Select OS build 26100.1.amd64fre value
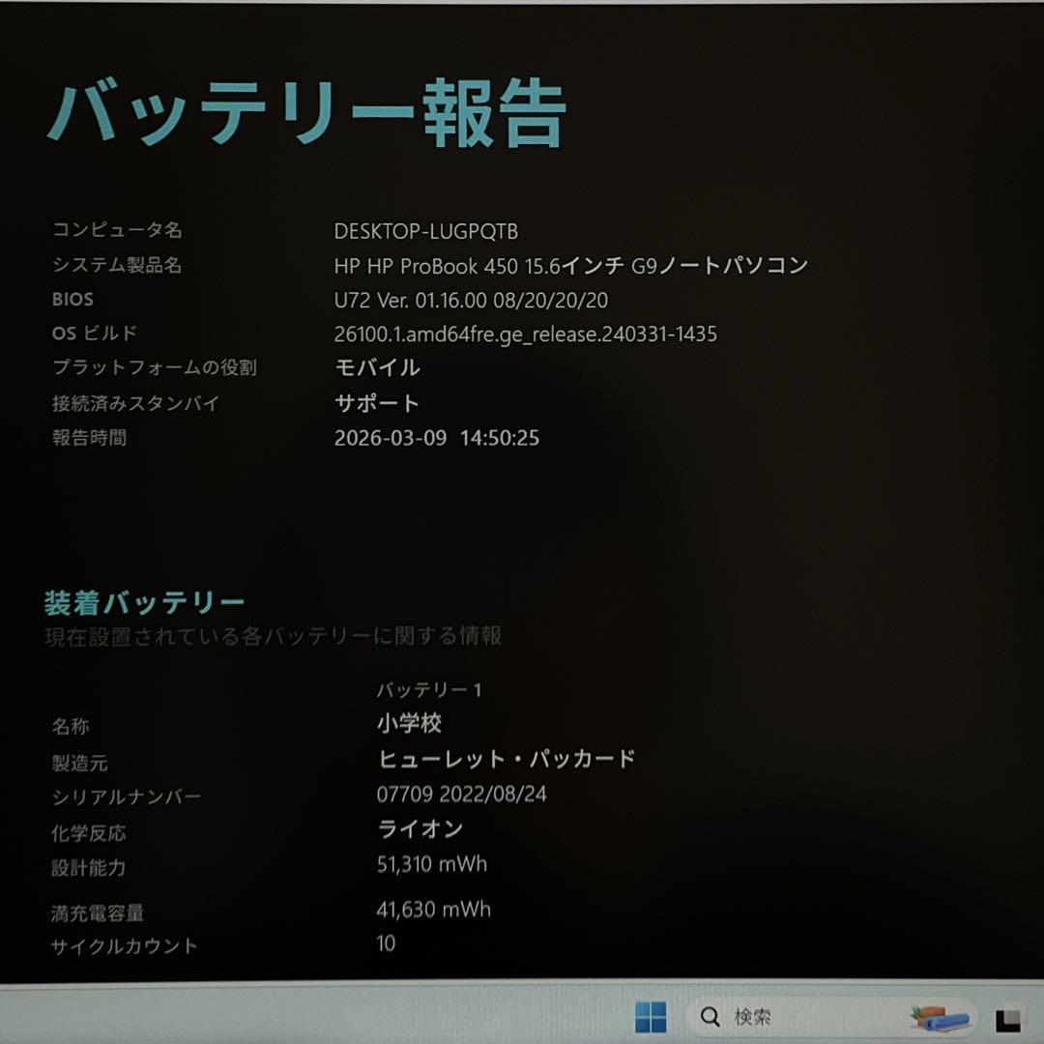Screen dimensions: 1044x1044 click(525, 333)
